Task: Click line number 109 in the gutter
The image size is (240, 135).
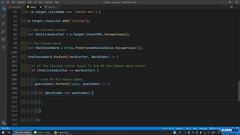Action: pos(14,93)
